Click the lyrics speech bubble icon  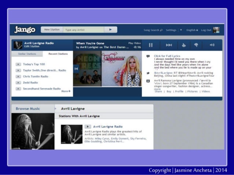pos(148,56)
